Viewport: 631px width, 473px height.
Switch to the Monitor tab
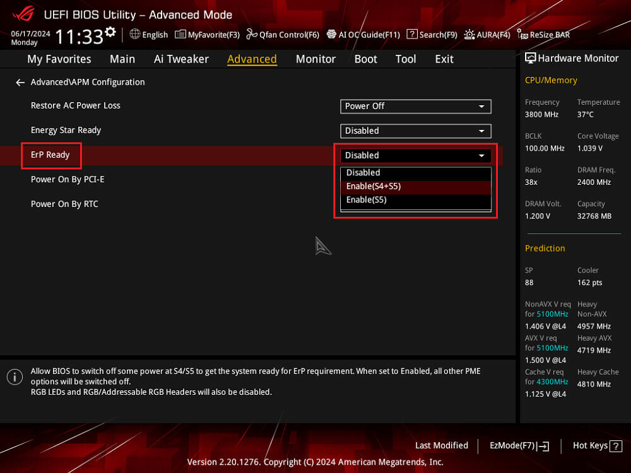tap(315, 59)
